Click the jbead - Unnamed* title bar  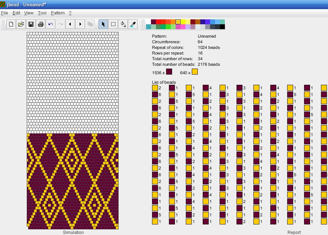pos(164,4)
